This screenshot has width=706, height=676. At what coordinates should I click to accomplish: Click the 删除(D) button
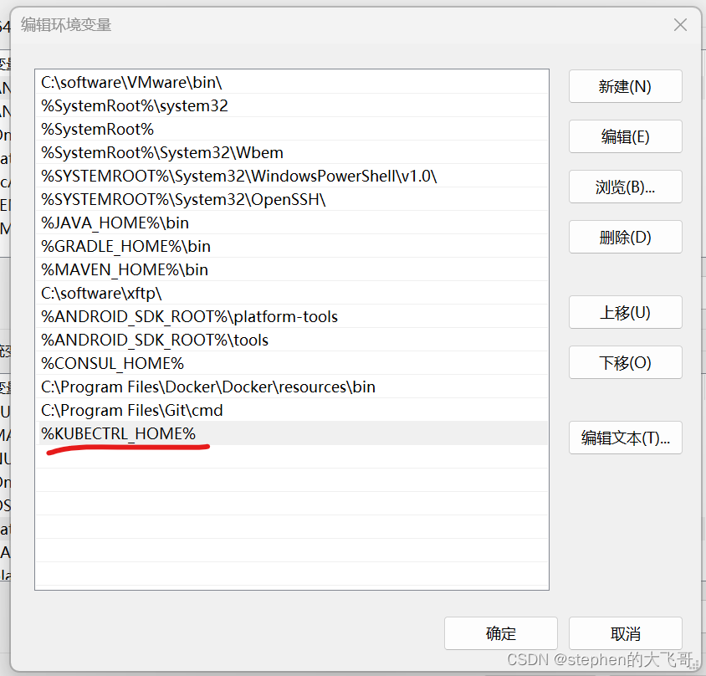(x=625, y=237)
